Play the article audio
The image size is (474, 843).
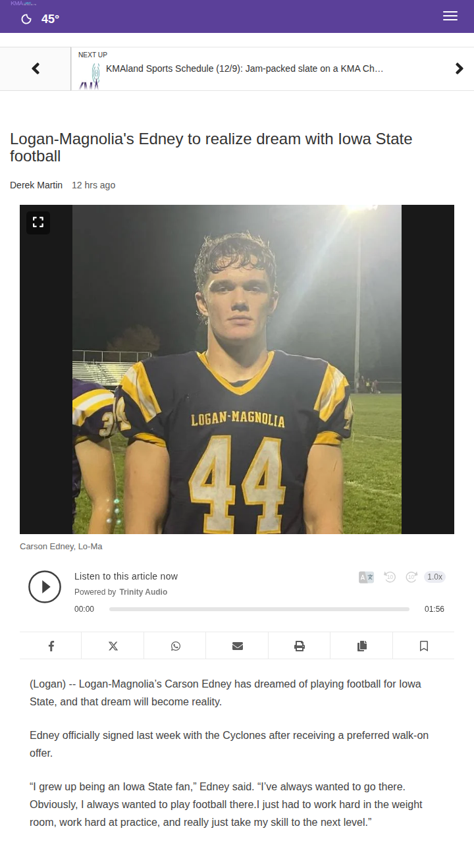pos(45,586)
